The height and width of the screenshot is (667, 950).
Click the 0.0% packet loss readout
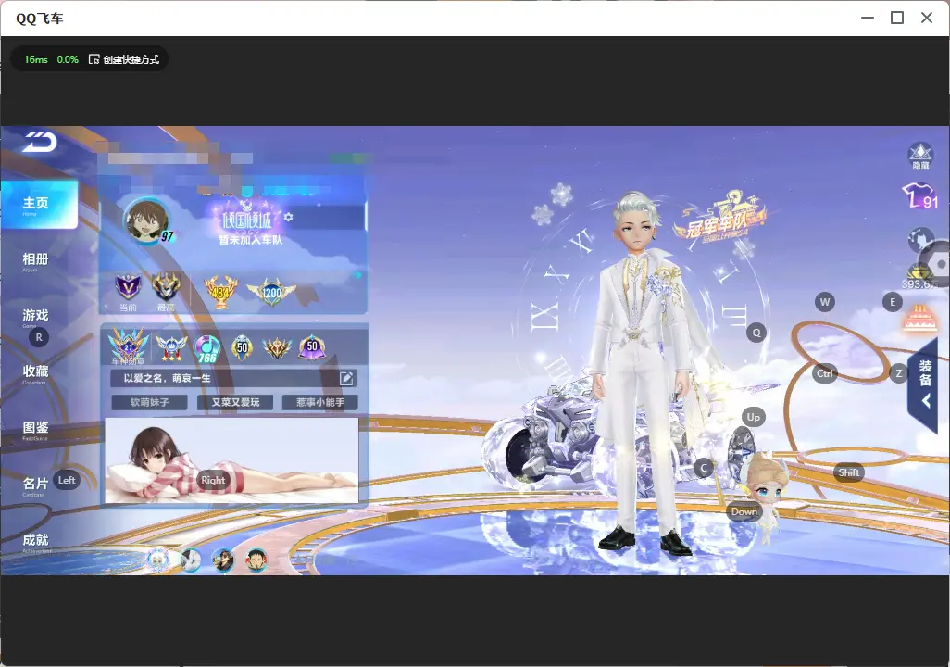pos(68,59)
